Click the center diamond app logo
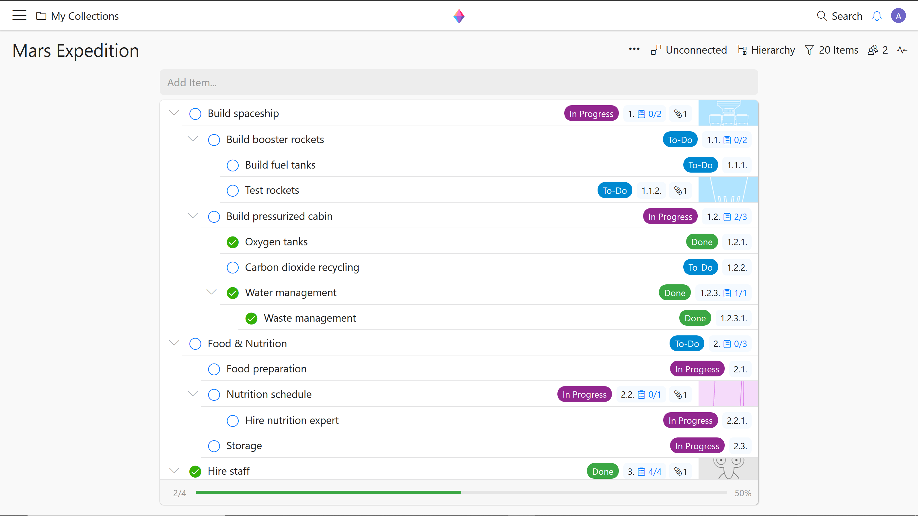 tap(459, 16)
